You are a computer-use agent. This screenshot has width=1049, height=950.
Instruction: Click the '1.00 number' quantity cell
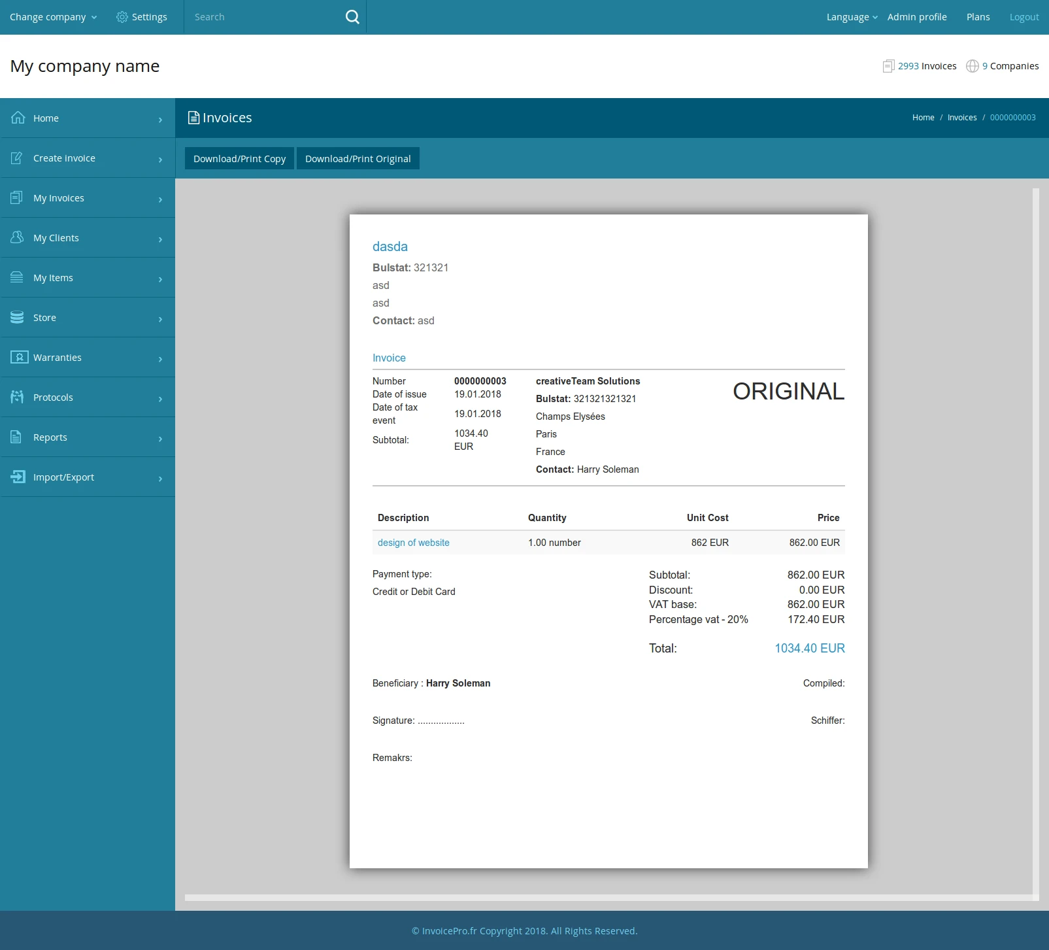[x=554, y=543]
